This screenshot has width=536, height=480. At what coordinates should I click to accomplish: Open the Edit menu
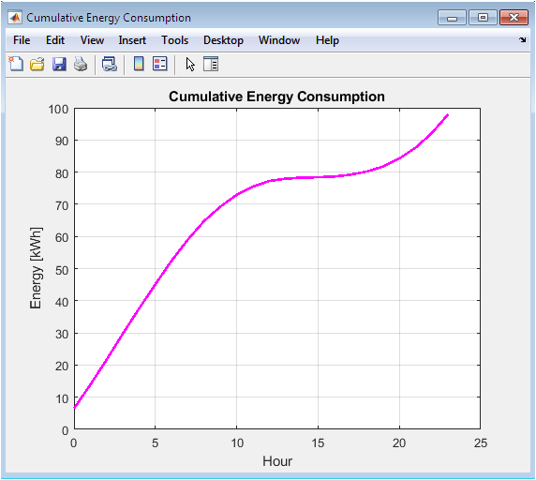55,40
